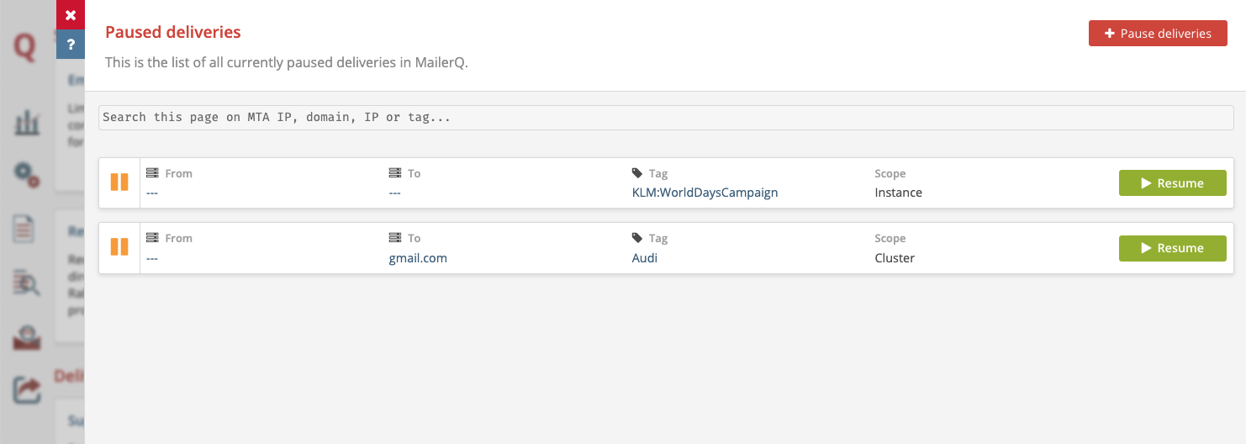Screen dimensions: 1246x444
Task: Open help via the question mark icon
Action: point(71,45)
